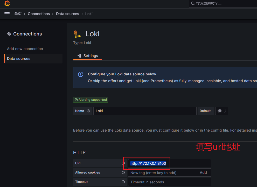The width and height of the screenshot is (257, 187).
Task: Click the Data sources breadcrumb link
Action: [67, 14]
